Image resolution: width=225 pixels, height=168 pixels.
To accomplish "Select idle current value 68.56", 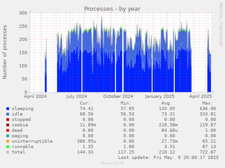I will [x=86, y=114].
